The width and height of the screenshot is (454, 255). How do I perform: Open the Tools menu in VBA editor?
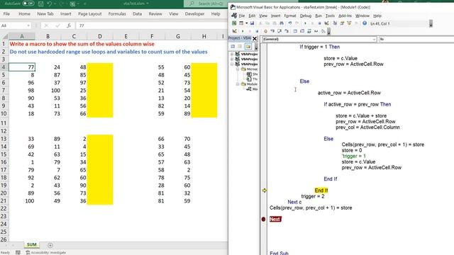click(330, 16)
